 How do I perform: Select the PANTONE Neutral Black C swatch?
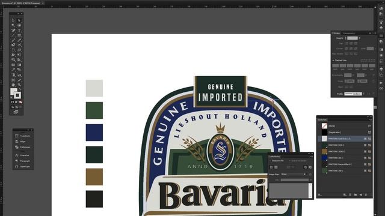pyautogui.click(x=345, y=164)
